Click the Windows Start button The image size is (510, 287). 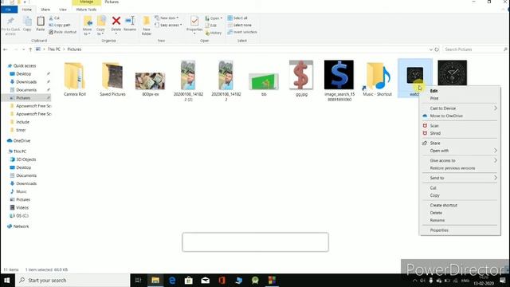pos(6,280)
